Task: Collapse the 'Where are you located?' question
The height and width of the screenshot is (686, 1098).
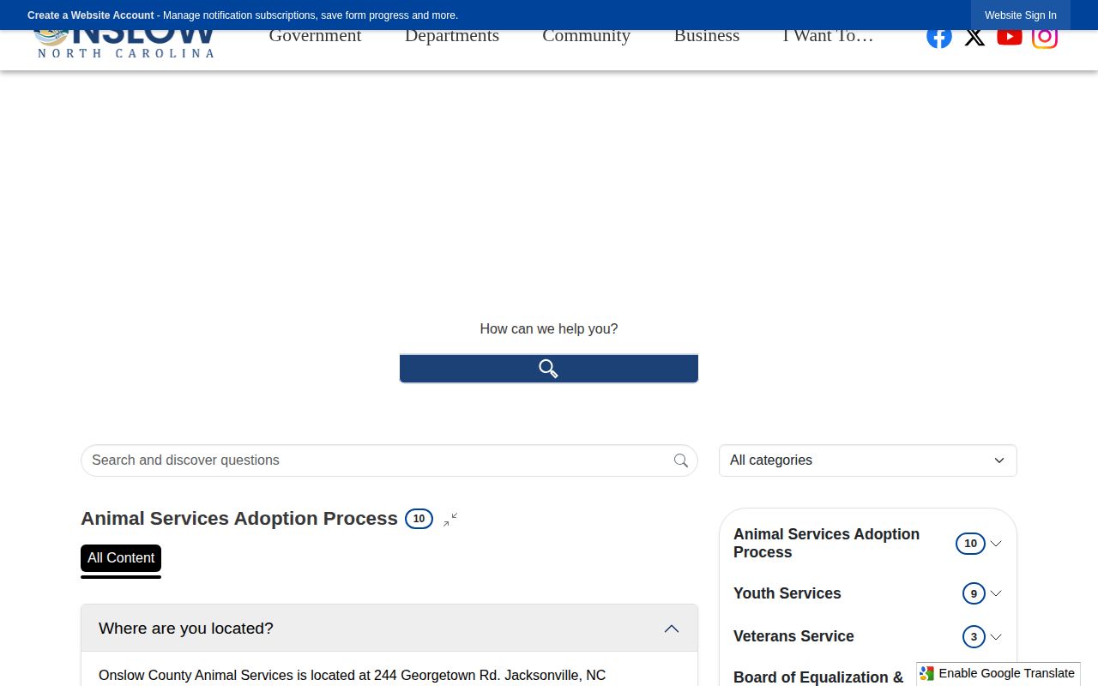Action: (389, 629)
